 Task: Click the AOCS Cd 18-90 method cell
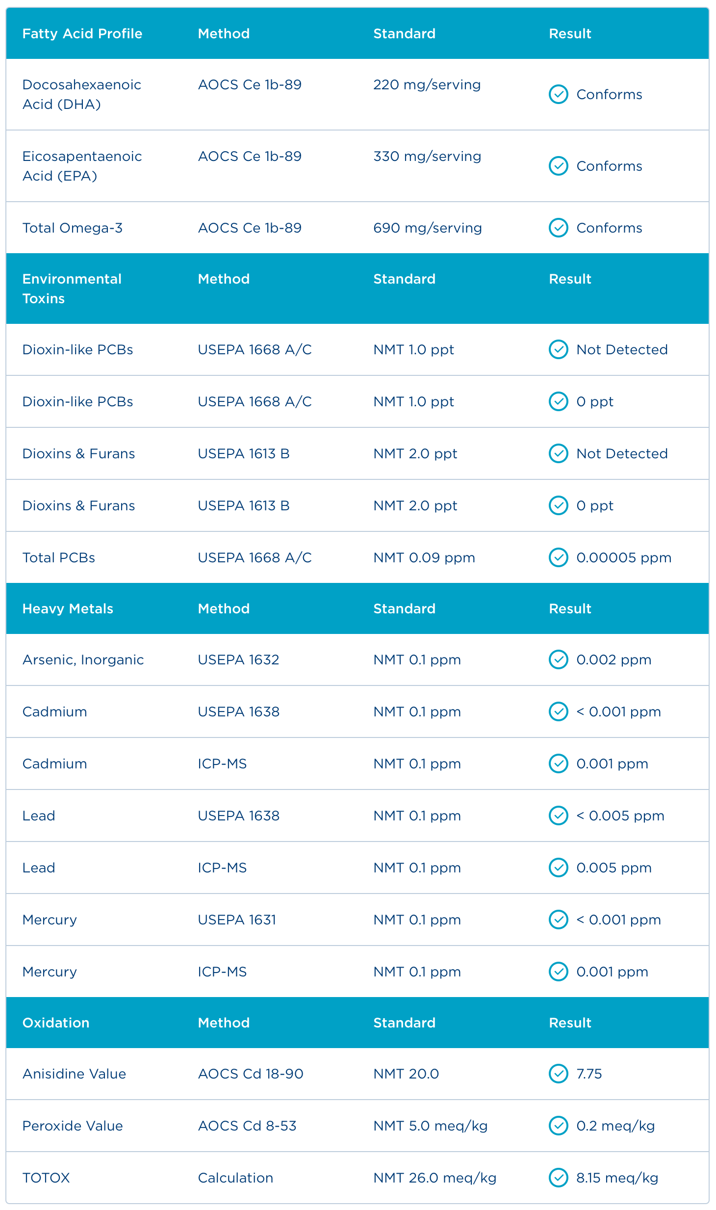[251, 1074]
